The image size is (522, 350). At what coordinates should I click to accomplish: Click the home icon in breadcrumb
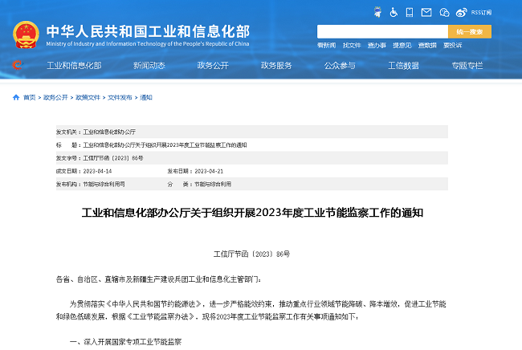16,97
